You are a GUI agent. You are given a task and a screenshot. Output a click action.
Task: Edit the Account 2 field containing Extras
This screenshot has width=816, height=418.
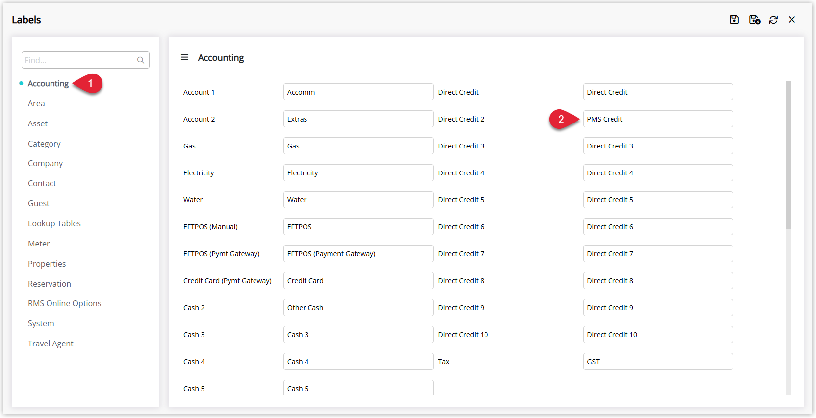358,119
